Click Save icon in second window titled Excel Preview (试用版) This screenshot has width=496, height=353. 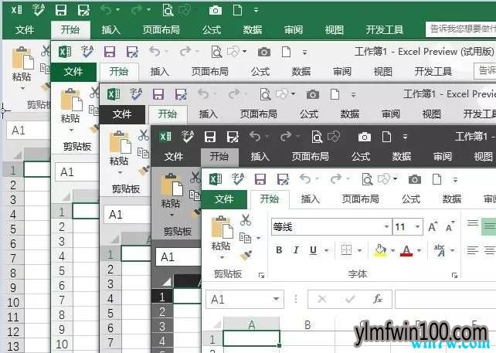110,52
